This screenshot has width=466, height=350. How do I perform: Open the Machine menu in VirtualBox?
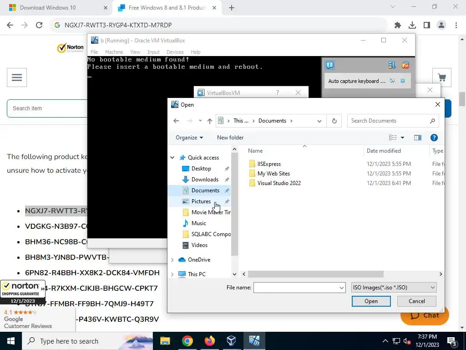tap(114, 52)
